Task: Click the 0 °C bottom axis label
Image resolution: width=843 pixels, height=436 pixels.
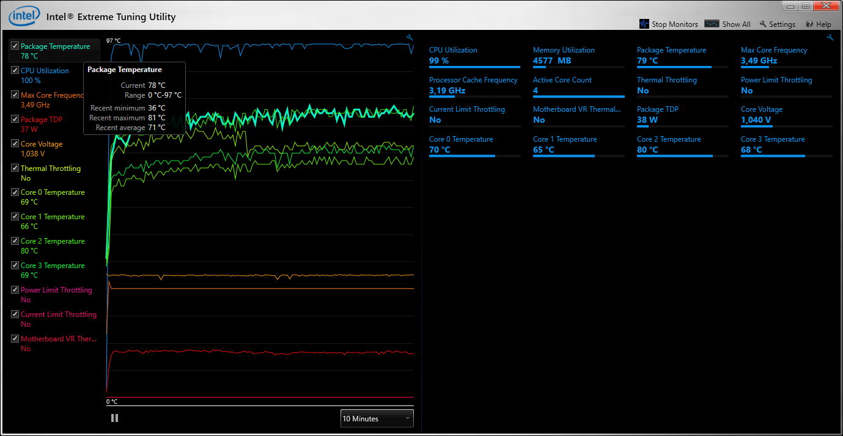Action: click(112, 402)
